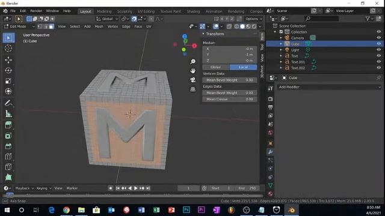This screenshot has width=385, height=216.
Task: Open the Keying dropdown in timeline
Action: pos(44,188)
